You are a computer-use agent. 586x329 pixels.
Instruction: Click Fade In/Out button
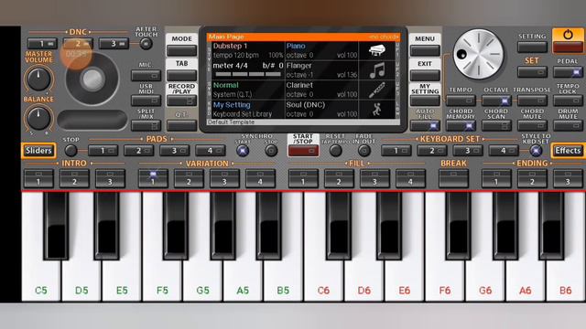pyautogui.click(x=364, y=151)
